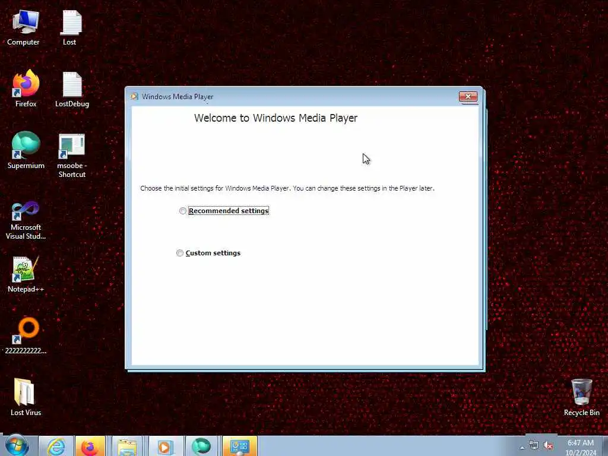This screenshot has height=456, width=608.
Task: Select the orange ring 2222222222 shortcut
Action: click(26, 336)
